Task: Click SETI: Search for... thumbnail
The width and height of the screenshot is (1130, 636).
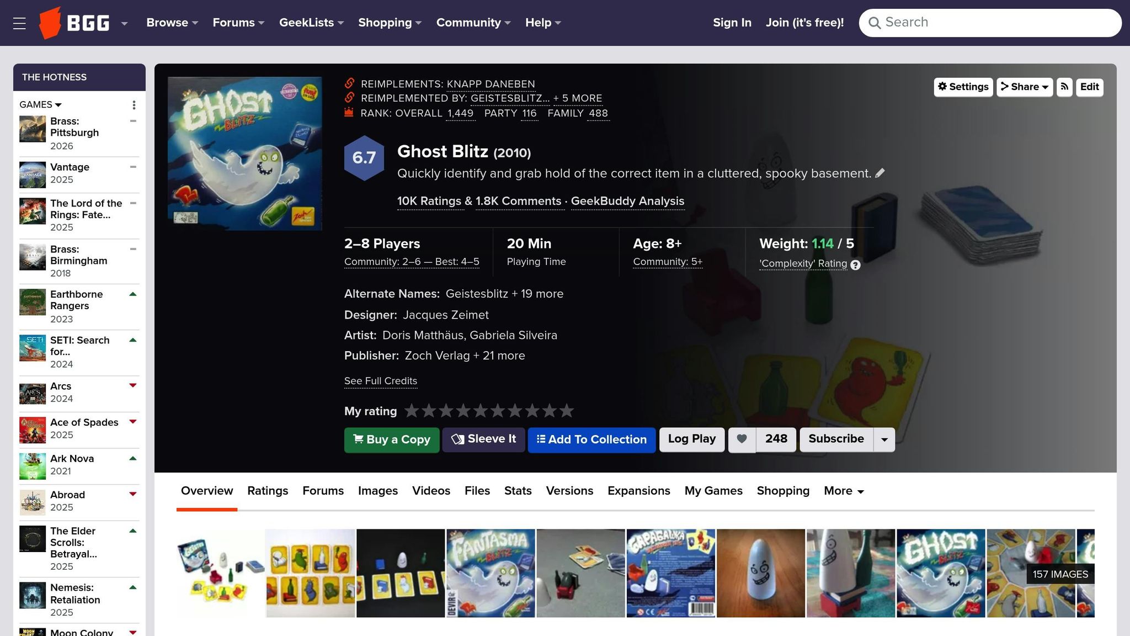Action: [x=33, y=348]
